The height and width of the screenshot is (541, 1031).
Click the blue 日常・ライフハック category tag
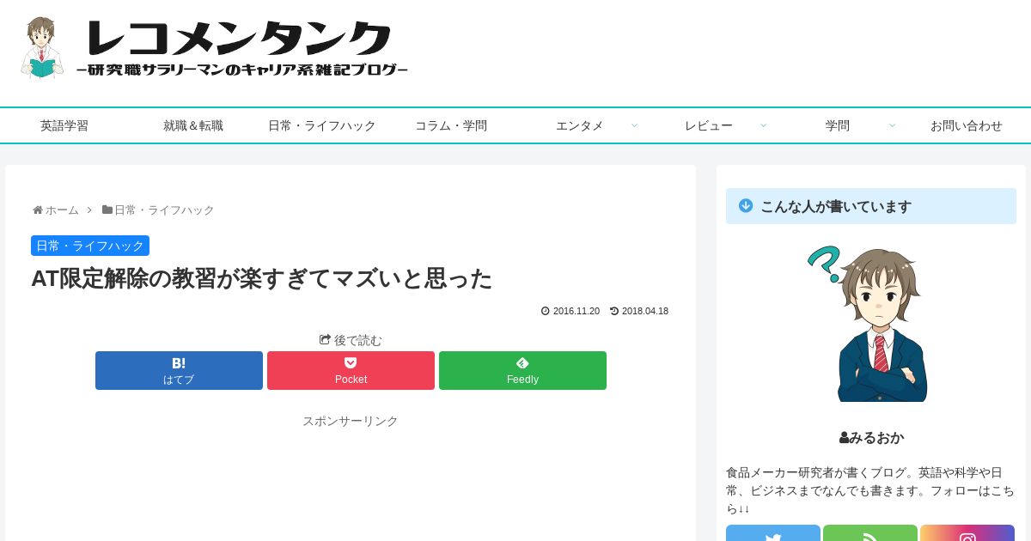(x=90, y=246)
